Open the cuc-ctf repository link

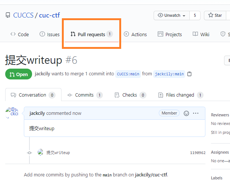pyautogui.click(x=50, y=15)
